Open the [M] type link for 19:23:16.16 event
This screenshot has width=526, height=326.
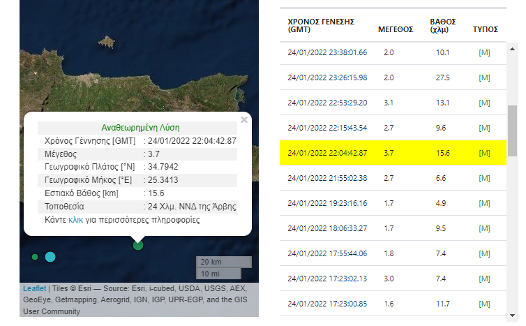(x=484, y=203)
